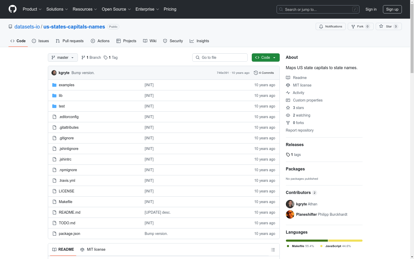Click the Makefile language bar segment

(307, 241)
